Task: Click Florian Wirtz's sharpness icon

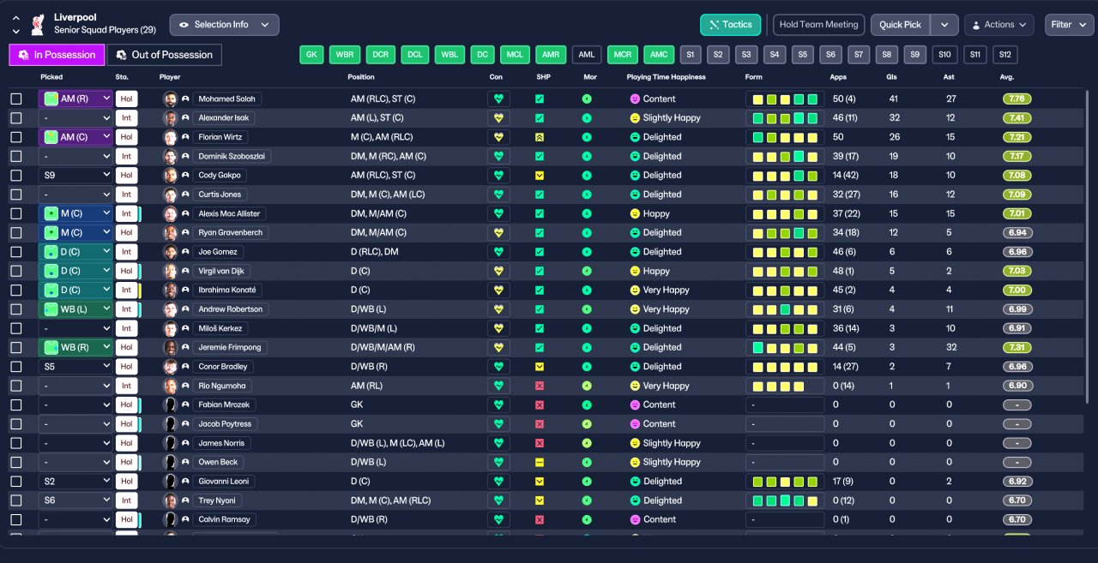Action: pos(540,137)
